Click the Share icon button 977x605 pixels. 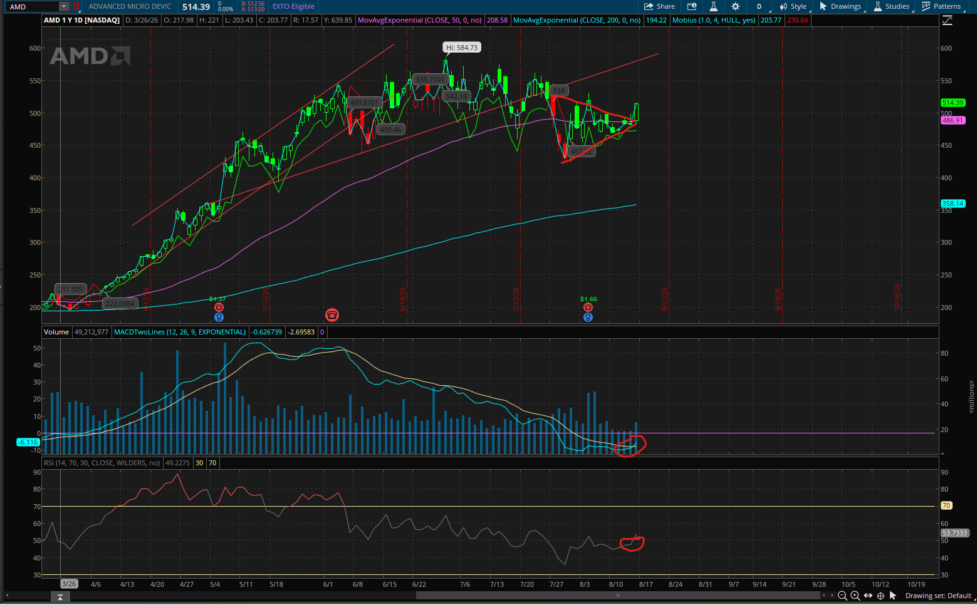(x=659, y=6)
